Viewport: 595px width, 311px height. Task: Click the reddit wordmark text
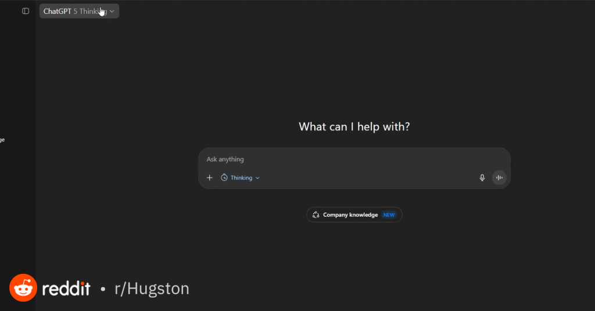click(x=66, y=288)
